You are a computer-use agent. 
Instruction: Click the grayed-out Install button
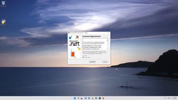92,62
